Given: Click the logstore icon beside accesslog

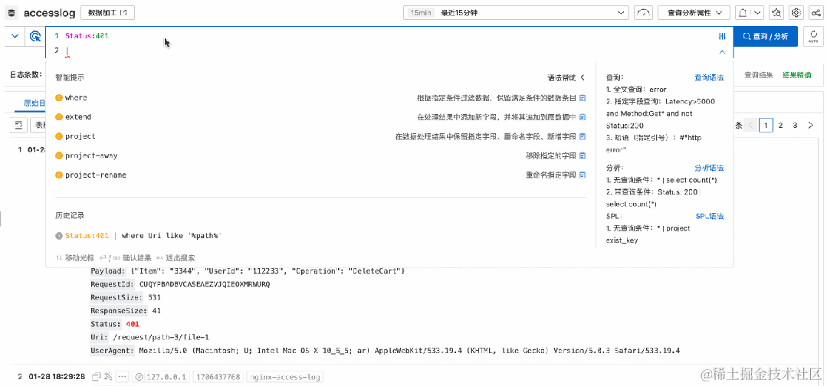Looking at the screenshot, I should (x=12, y=13).
